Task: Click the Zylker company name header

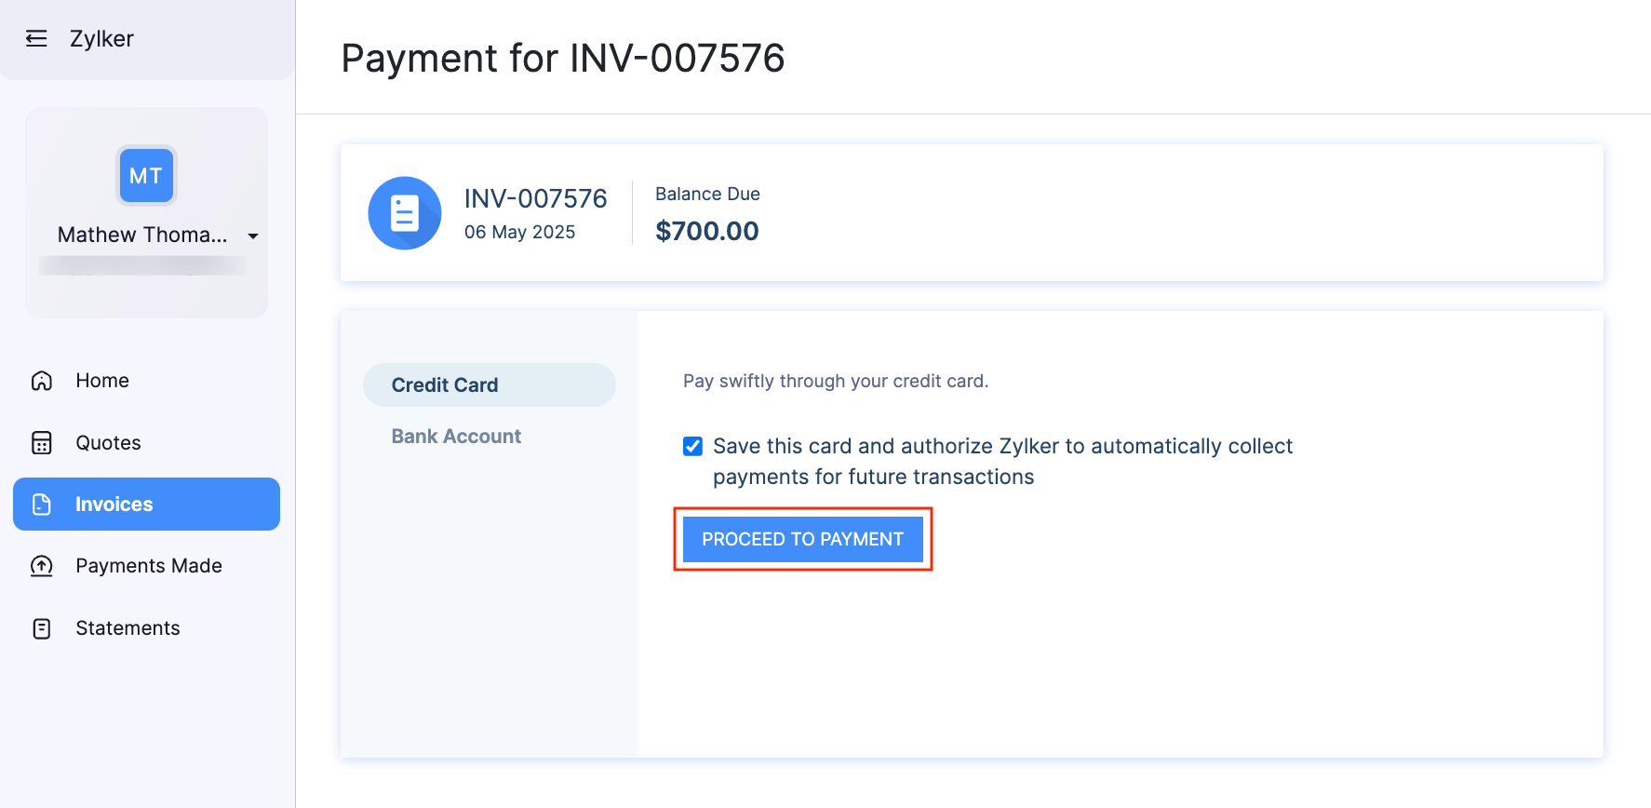Action: 101,38
